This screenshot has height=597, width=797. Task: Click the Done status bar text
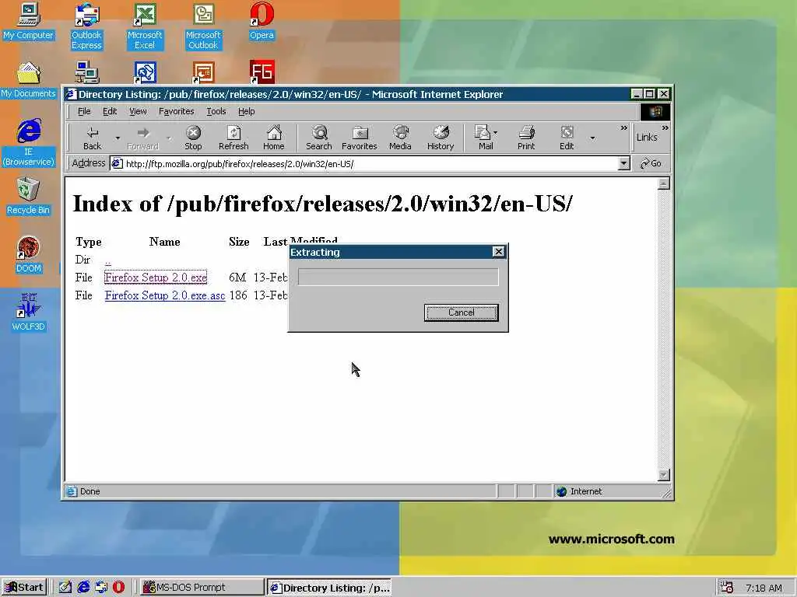pos(90,491)
